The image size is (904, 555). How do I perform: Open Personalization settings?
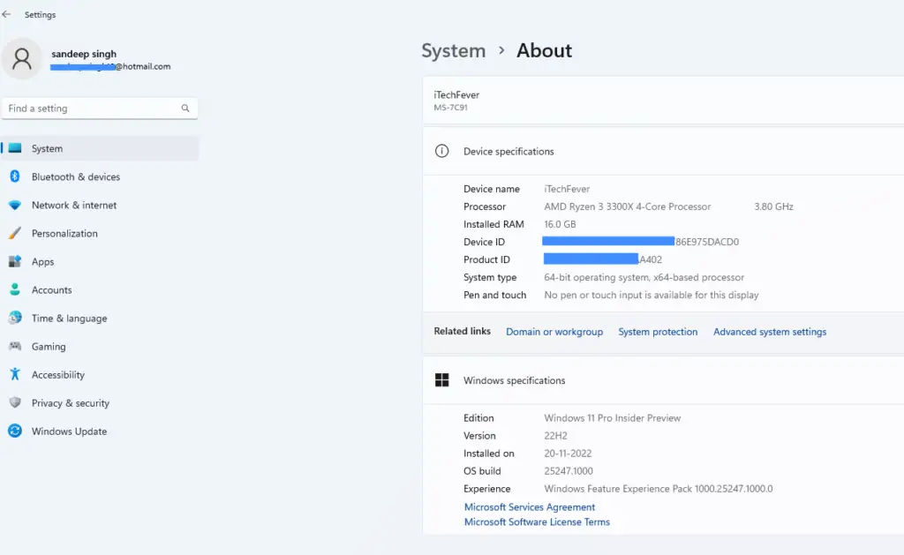pyautogui.click(x=101, y=233)
